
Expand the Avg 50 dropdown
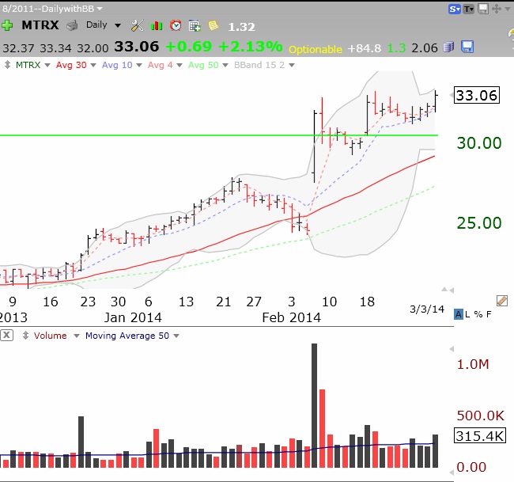point(225,65)
